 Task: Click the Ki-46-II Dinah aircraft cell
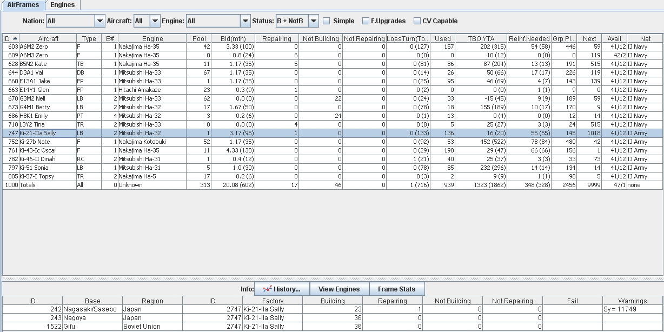click(x=48, y=159)
